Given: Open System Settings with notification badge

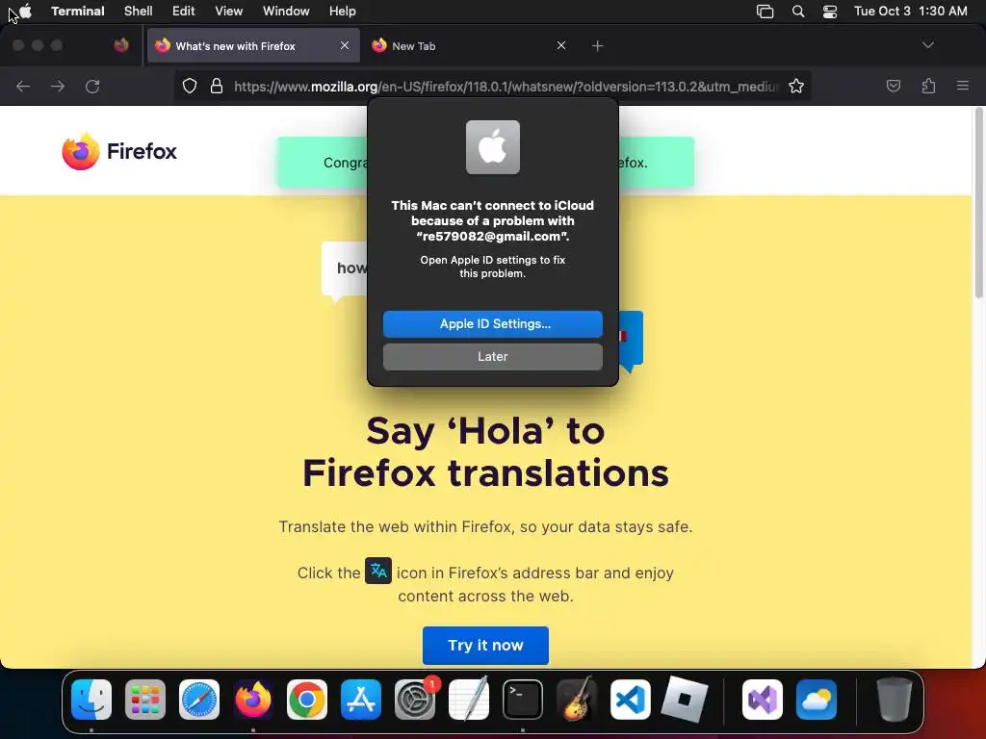Looking at the screenshot, I should coord(415,700).
